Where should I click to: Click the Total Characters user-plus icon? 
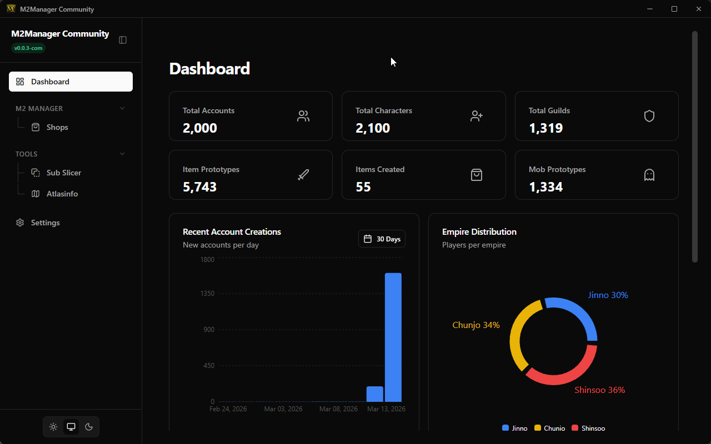click(476, 116)
